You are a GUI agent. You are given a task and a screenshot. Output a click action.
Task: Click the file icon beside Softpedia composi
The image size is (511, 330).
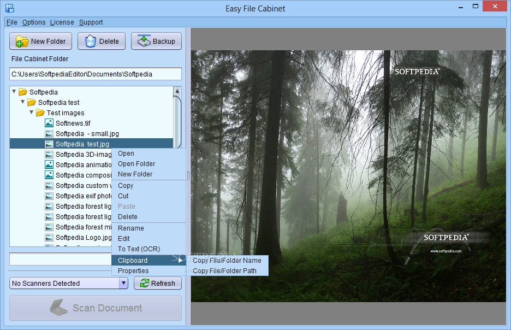tap(49, 175)
